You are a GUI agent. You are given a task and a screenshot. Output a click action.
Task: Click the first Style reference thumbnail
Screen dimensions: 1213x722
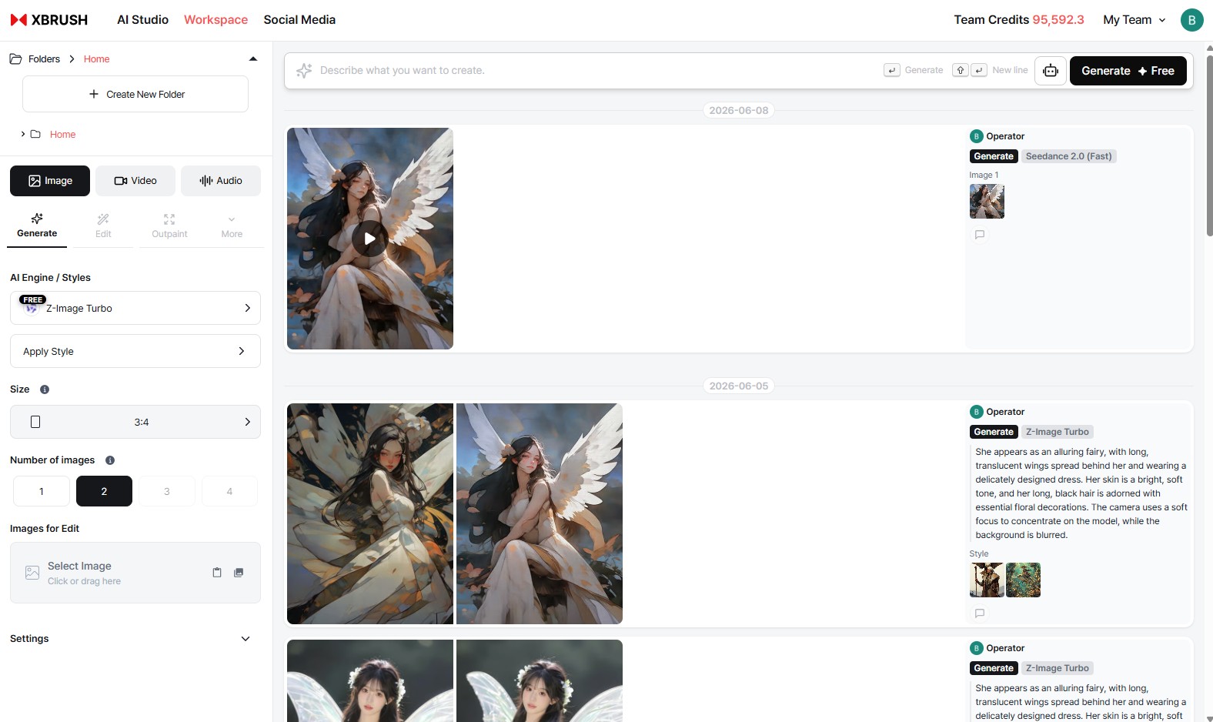click(987, 580)
